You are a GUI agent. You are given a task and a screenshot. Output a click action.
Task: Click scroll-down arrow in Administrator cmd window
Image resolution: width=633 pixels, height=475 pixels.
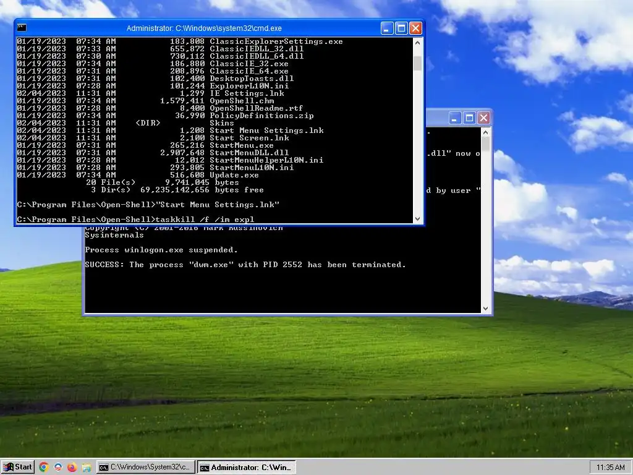pyautogui.click(x=417, y=218)
